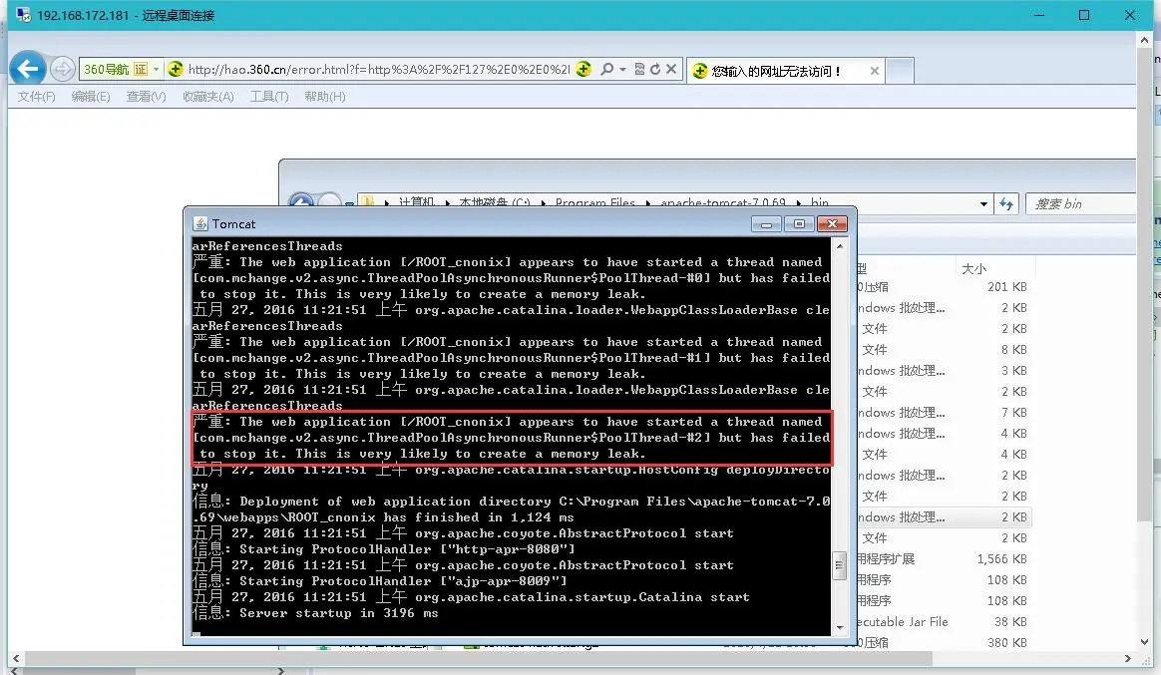Sort by the 大小 column header
This screenshot has height=675, width=1161.
973,268
